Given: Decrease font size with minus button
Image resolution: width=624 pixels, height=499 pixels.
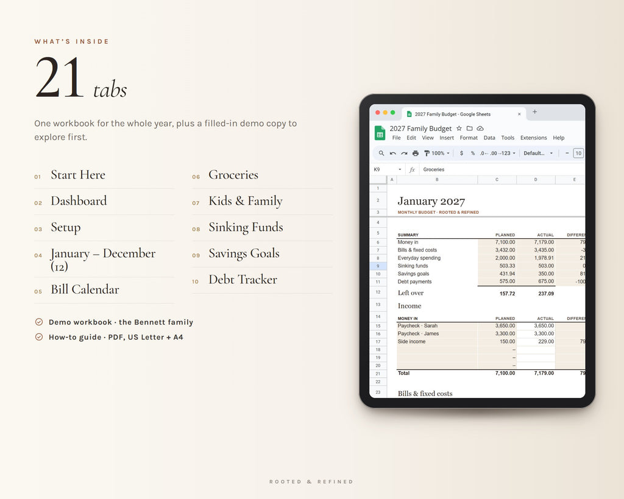Looking at the screenshot, I should click(x=567, y=153).
